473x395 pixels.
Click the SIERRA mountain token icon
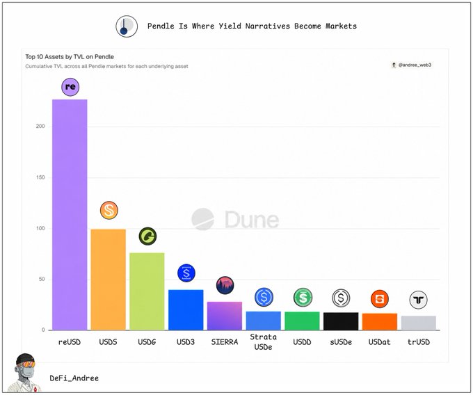[225, 285]
